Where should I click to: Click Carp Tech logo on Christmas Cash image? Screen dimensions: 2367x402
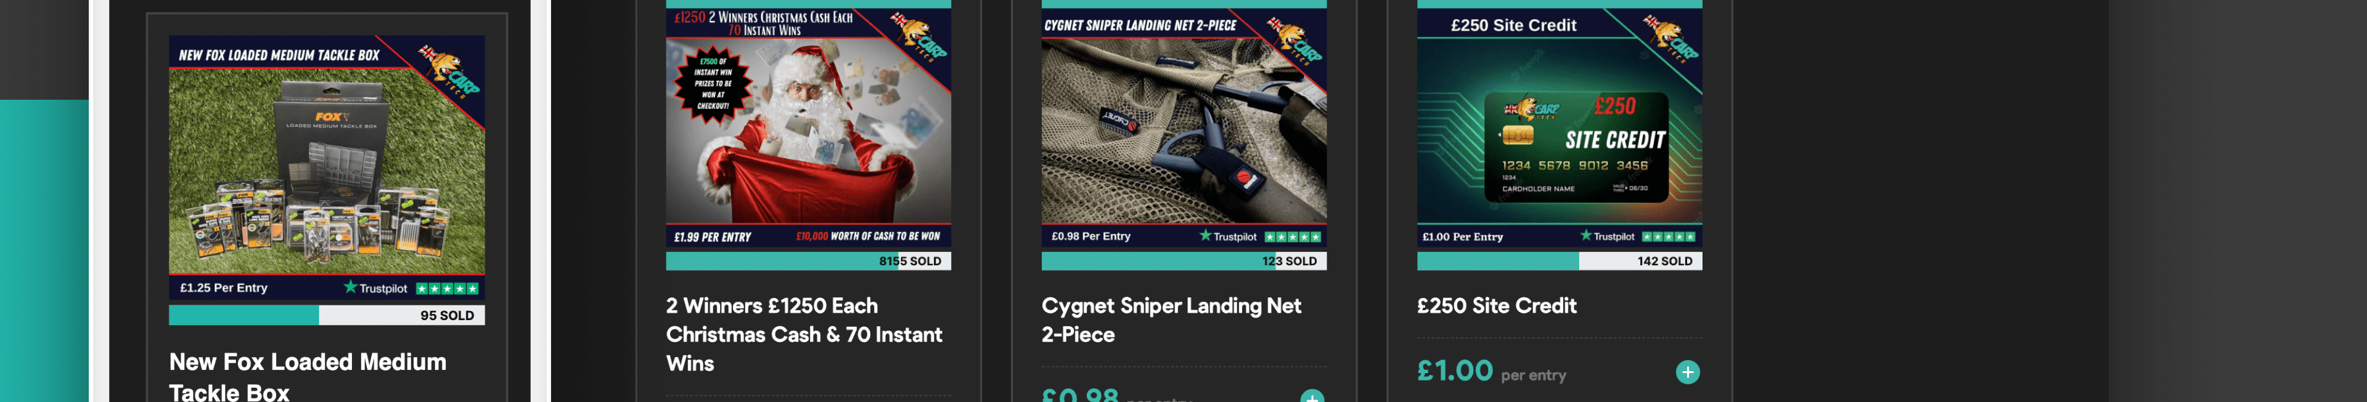[920, 37]
